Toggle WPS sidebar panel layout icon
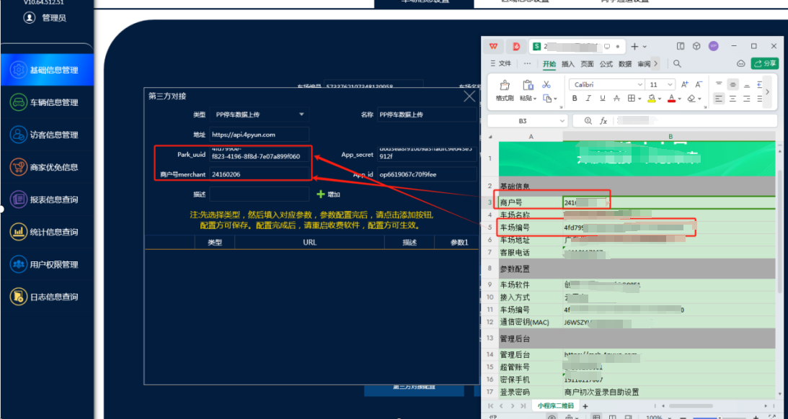 coord(681,46)
